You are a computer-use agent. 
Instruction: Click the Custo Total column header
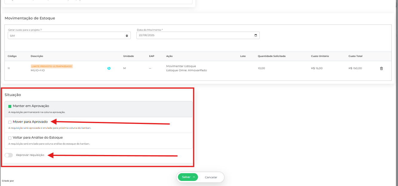[x=355, y=56]
